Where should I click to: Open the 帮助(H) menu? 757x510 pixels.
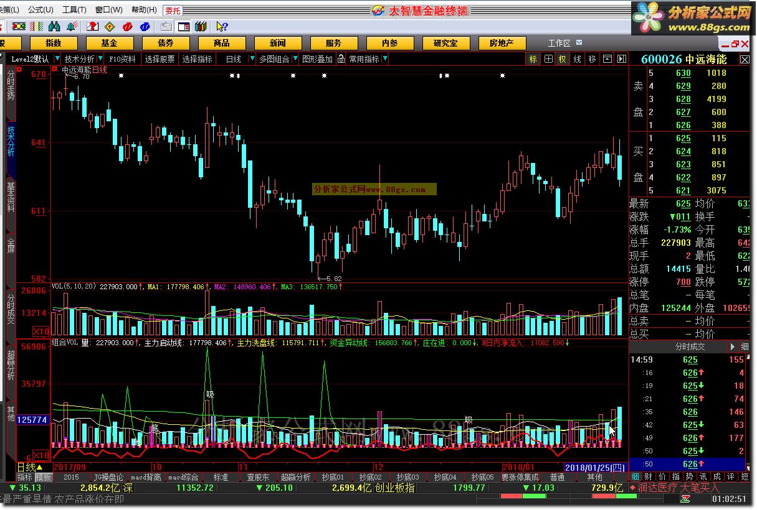(x=144, y=10)
